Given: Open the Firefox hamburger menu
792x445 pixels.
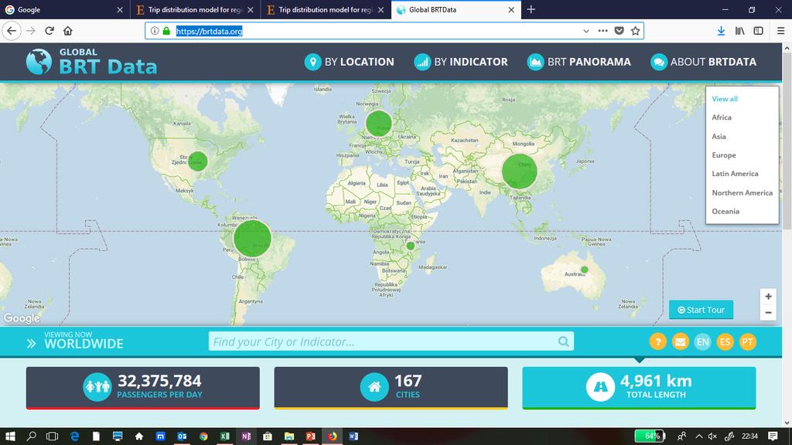Looking at the screenshot, I should pos(781,31).
